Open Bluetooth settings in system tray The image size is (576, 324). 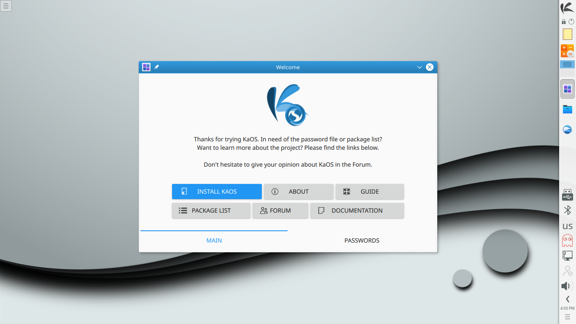[568, 210]
